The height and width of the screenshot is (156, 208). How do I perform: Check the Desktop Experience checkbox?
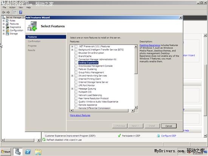(76, 62)
